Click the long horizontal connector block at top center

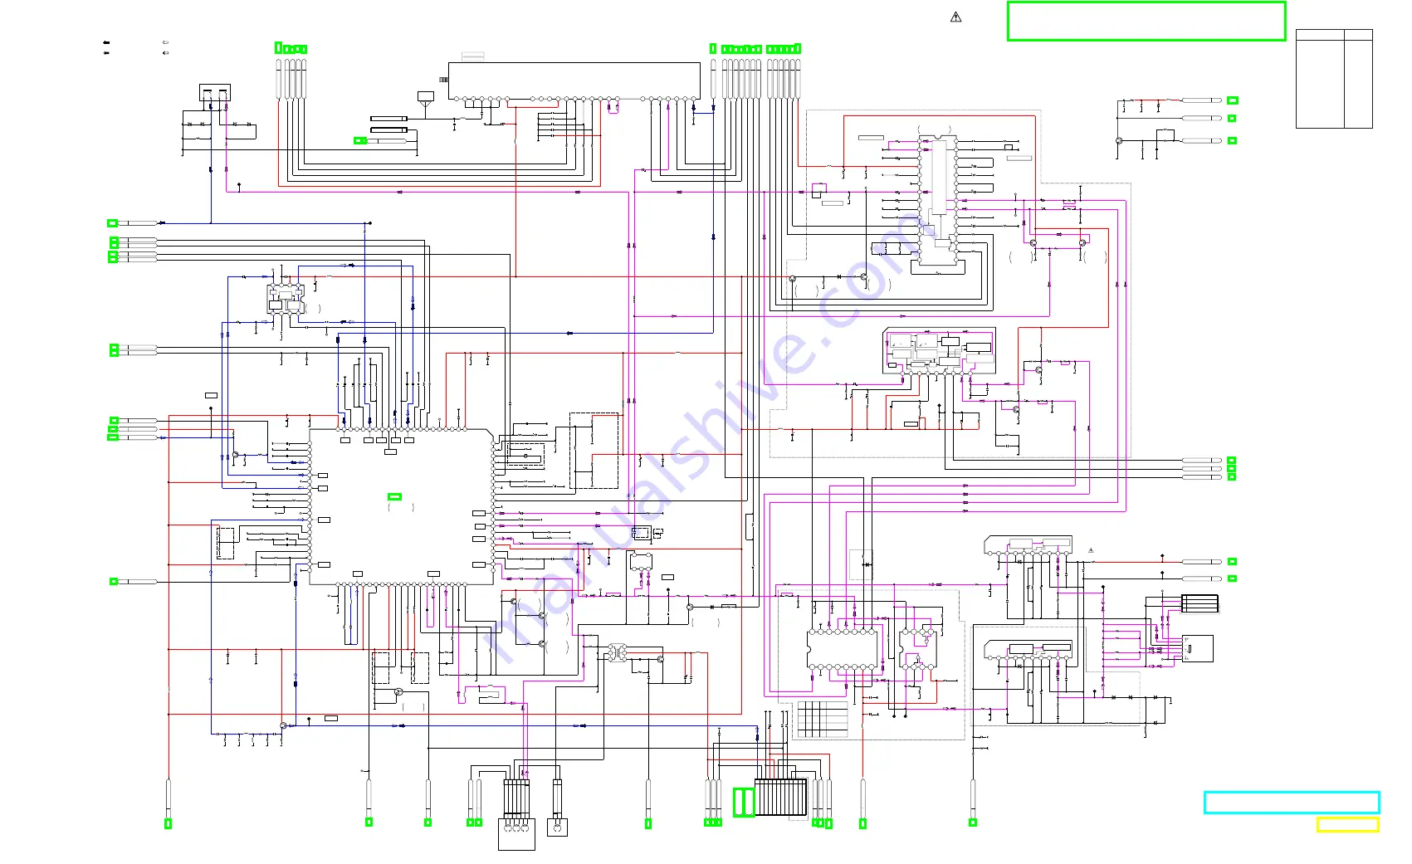click(574, 81)
